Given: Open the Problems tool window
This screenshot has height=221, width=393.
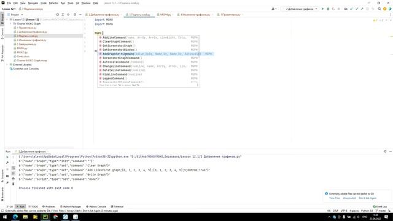Looking at the screenshot, I should (x=49, y=206).
